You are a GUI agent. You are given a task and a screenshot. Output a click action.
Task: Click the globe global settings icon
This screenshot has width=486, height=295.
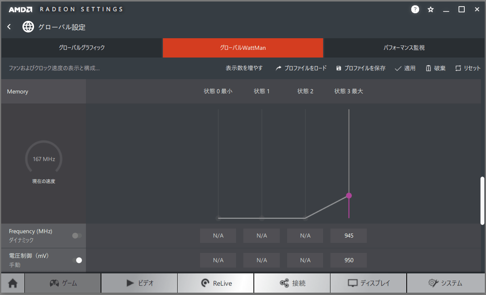pos(28,27)
